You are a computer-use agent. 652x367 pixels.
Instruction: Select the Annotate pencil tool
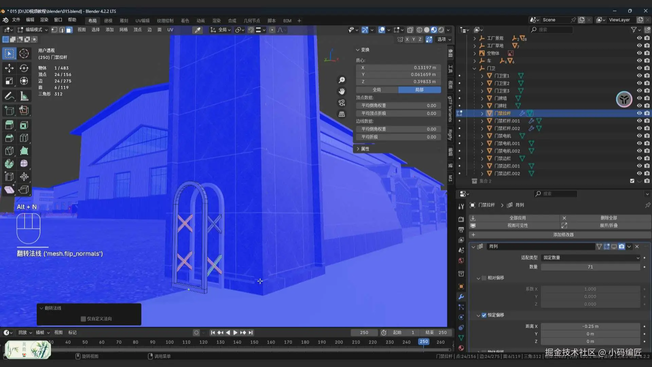pos(9,96)
